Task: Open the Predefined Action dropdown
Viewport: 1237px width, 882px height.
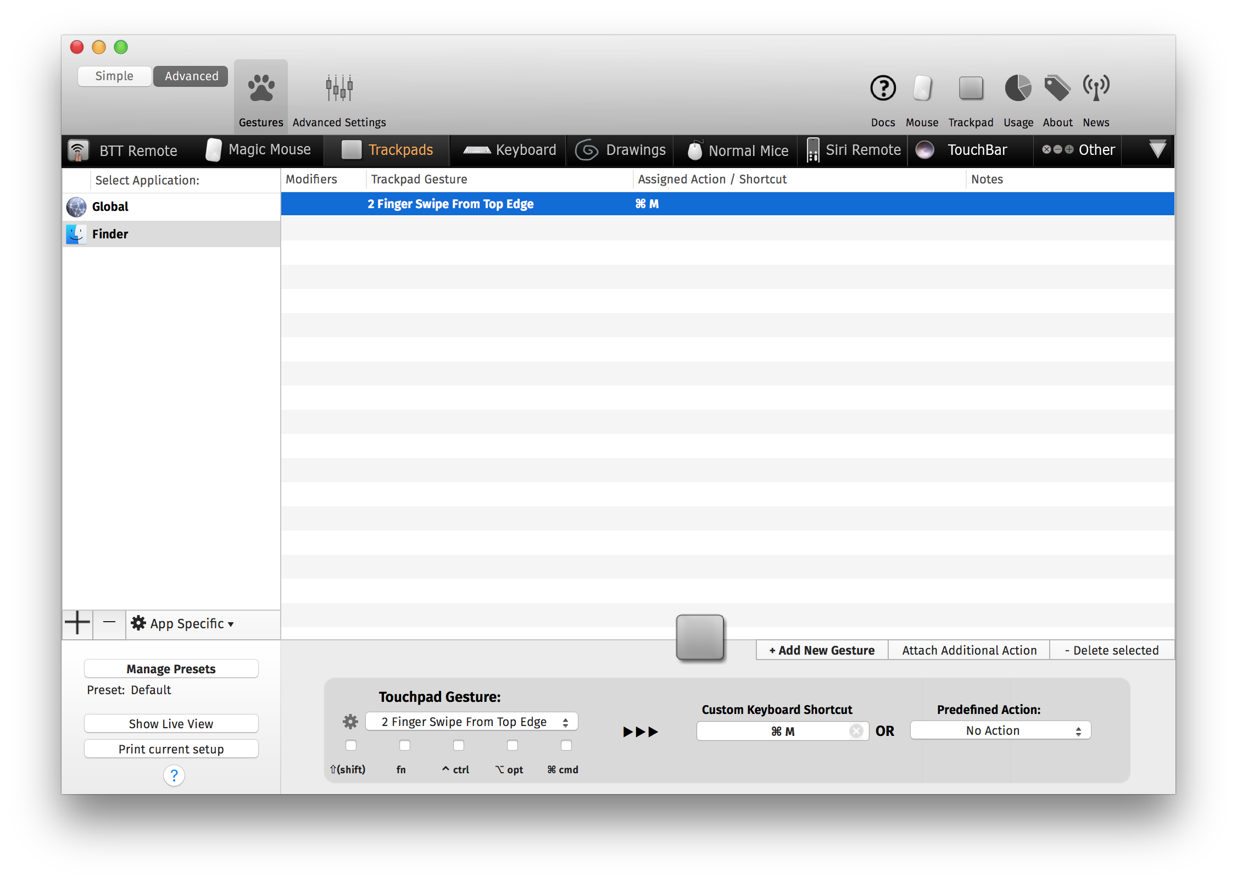Action: [1000, 730]
